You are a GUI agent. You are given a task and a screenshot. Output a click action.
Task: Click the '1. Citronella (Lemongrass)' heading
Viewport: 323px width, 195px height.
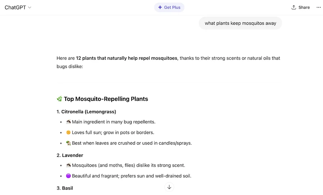86,112
